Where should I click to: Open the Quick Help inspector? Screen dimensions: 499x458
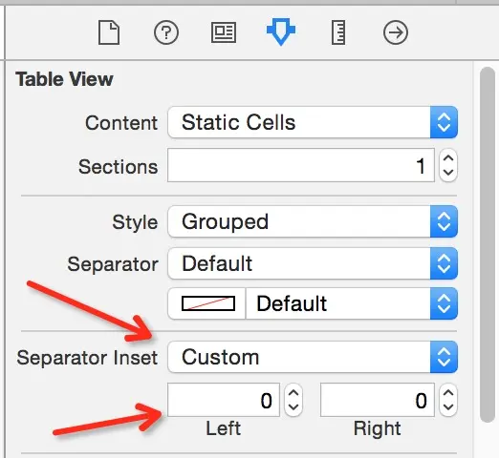point(166,32)
